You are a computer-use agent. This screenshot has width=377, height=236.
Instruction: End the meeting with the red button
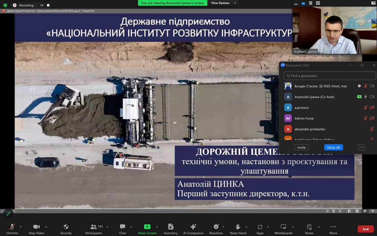(x=366, y=229)
